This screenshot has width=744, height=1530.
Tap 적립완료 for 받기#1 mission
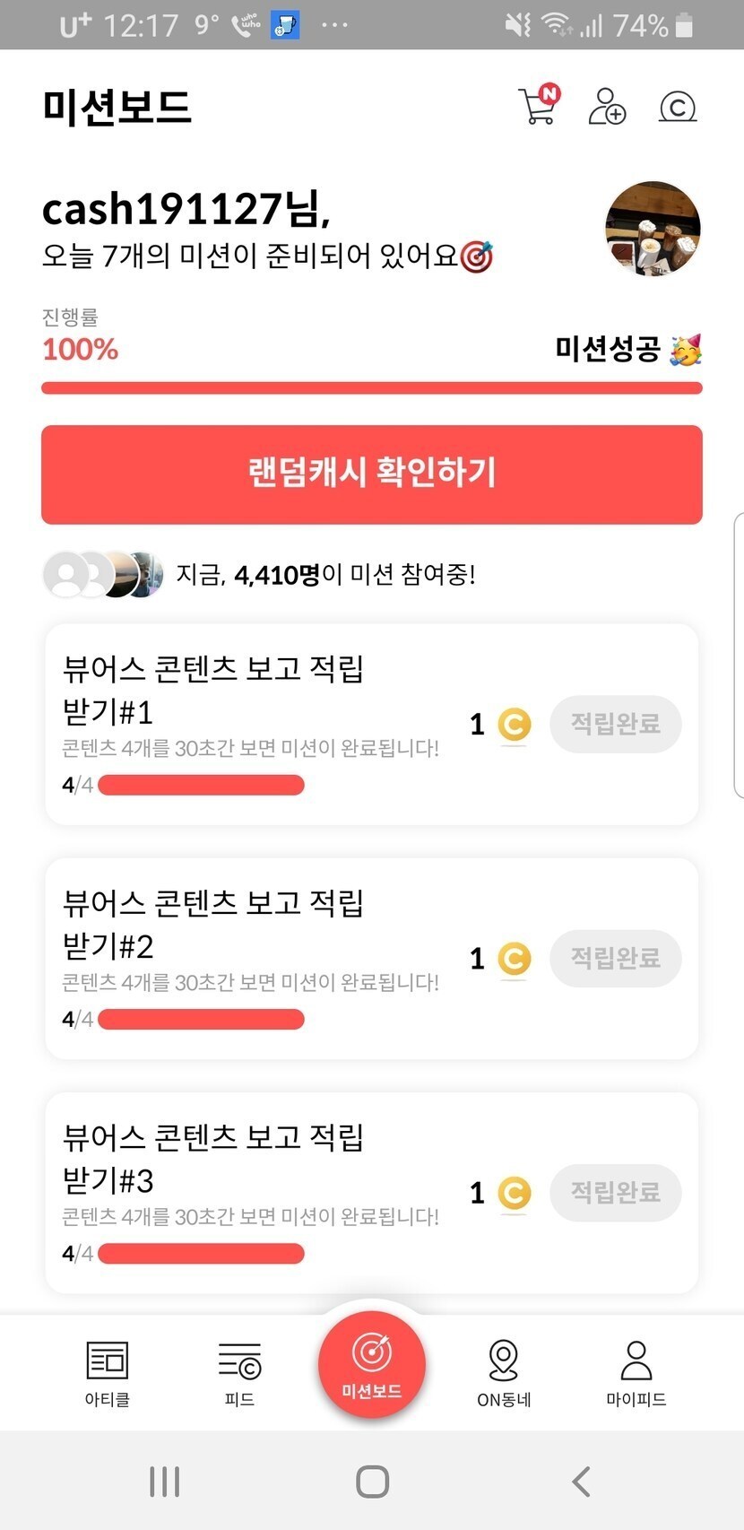pos(615,724)
